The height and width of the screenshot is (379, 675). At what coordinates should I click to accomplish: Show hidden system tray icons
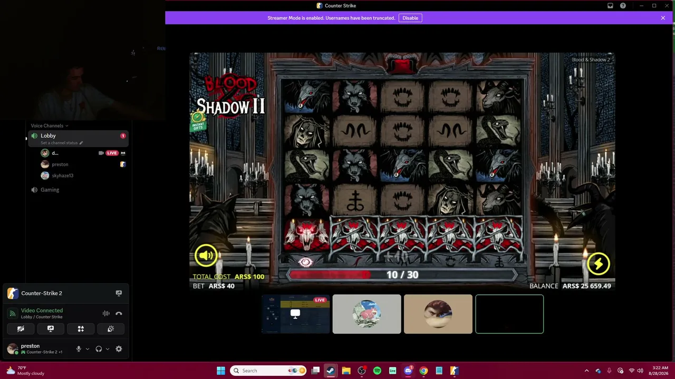(586, 371)
